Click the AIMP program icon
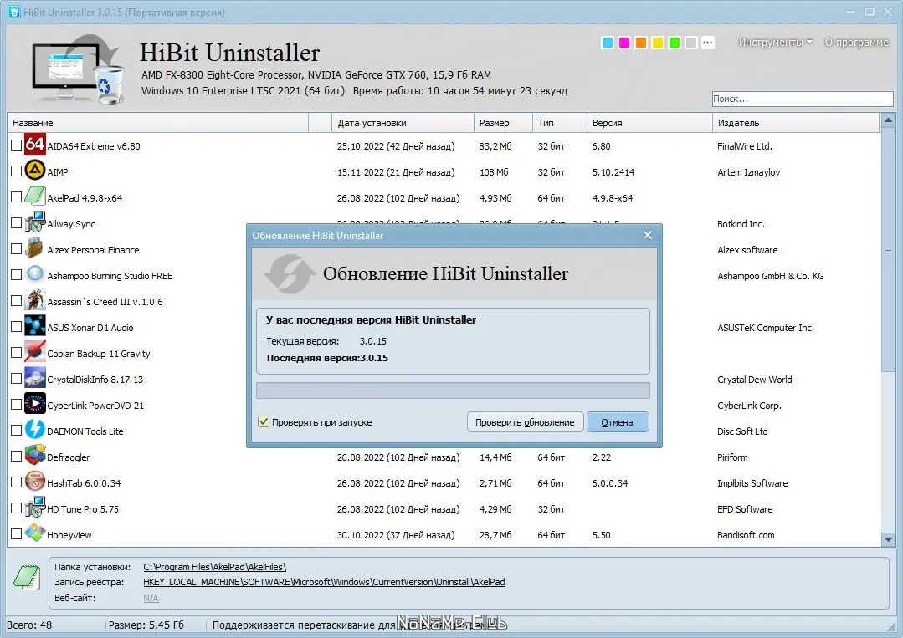 pyautogui.click(x=34, y=171)
